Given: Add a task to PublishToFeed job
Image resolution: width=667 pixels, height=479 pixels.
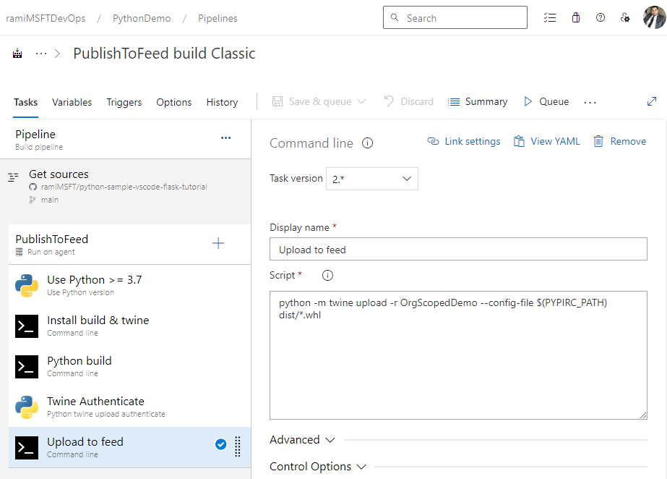Looking at the screenshot, I should 218,244.
